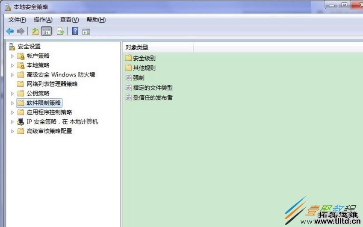
Task: Expand 高级安全 Windows 防火墙 node
Action: point(12,75)
